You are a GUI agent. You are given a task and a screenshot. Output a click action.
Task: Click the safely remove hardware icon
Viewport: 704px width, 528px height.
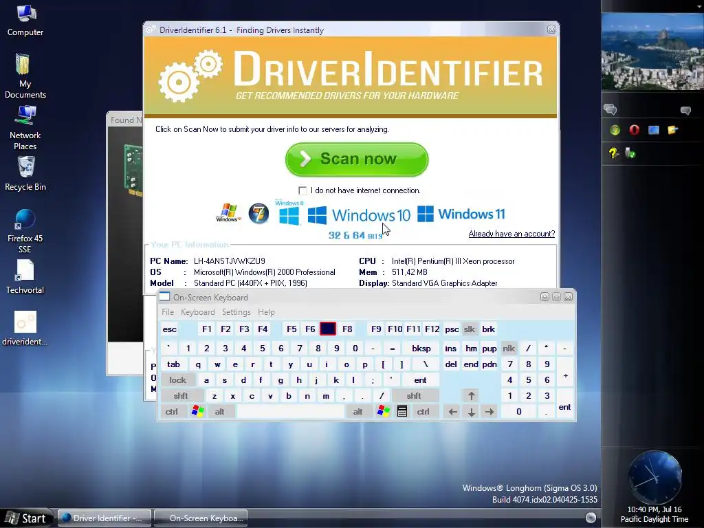pos(630,153)
